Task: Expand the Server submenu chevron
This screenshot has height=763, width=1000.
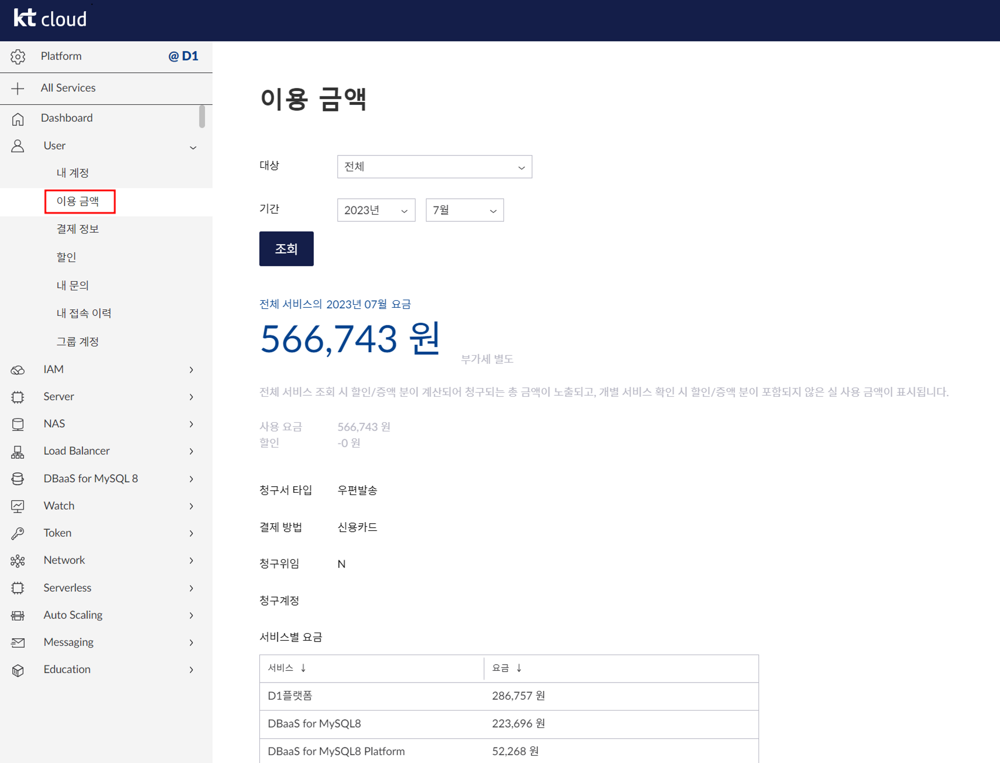Action: pyautogui.click(x=191, y=397)
